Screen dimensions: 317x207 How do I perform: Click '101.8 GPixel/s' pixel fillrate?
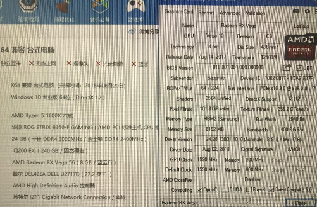214,109
